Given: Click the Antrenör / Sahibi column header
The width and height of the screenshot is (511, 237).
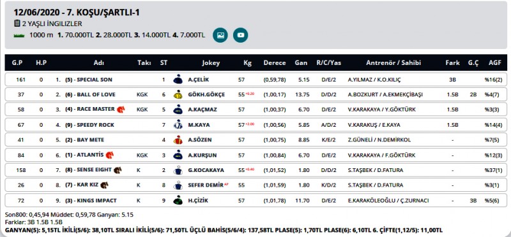Looking at the screenshot, I should 393,62.
